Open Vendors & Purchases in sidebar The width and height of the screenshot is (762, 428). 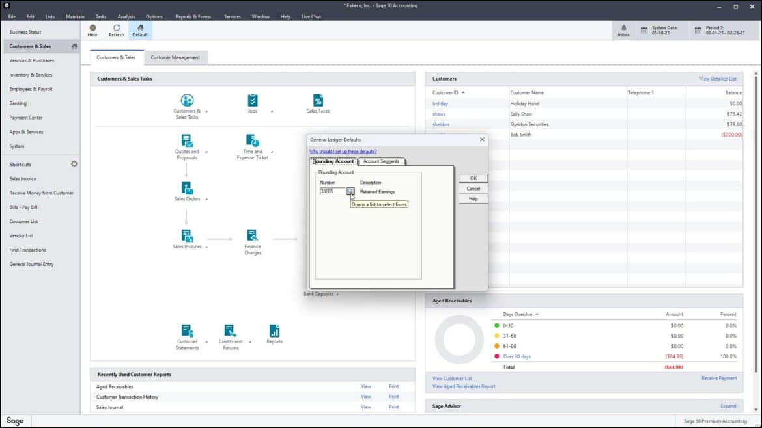[32, 60]
